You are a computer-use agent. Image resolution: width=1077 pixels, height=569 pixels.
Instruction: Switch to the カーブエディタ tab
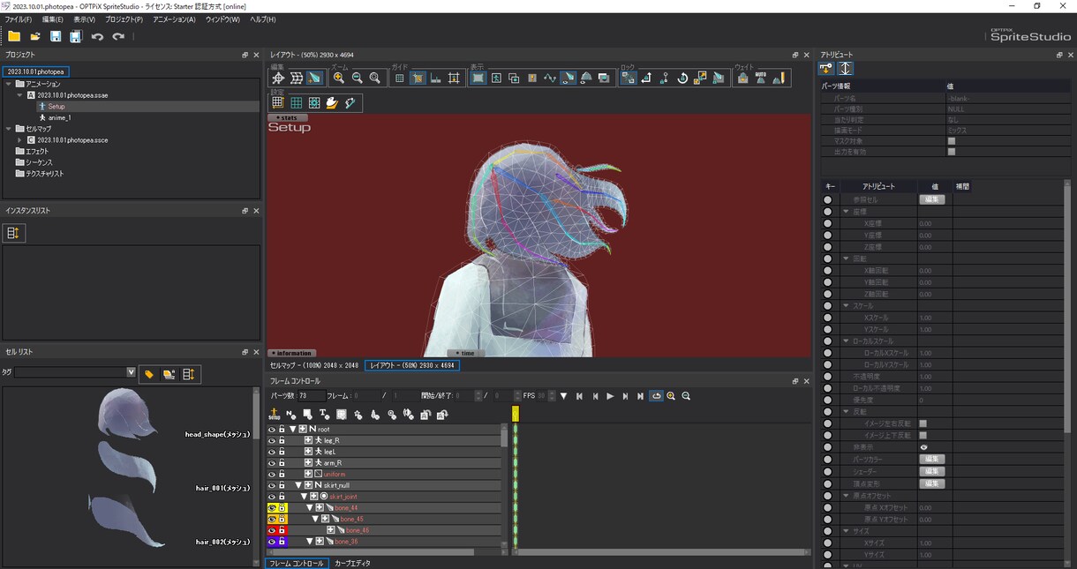point(352,563)
